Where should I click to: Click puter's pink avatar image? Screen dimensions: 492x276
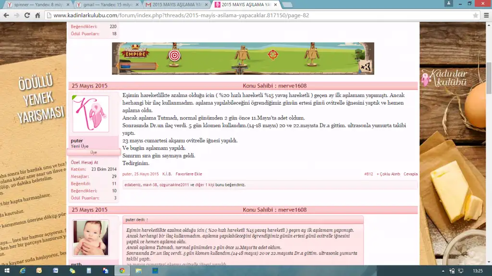tap(90, 114)
